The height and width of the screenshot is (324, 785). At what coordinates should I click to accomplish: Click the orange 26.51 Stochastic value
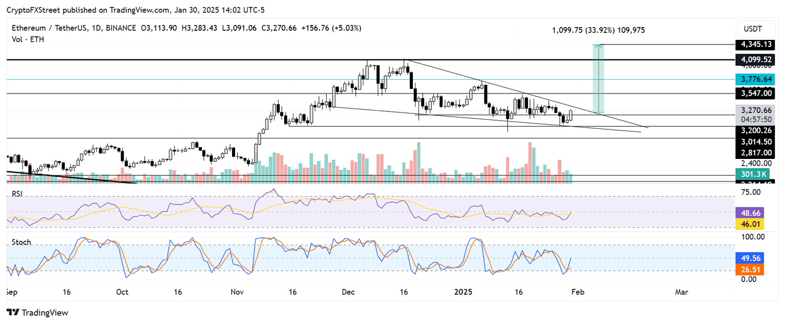click(749, 269)
